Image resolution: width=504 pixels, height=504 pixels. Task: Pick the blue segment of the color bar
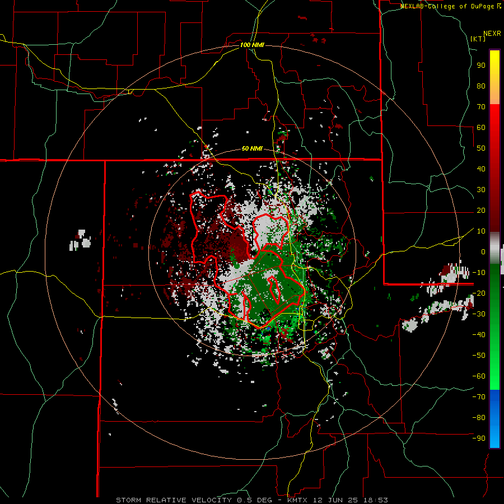(x=494, y=418)
